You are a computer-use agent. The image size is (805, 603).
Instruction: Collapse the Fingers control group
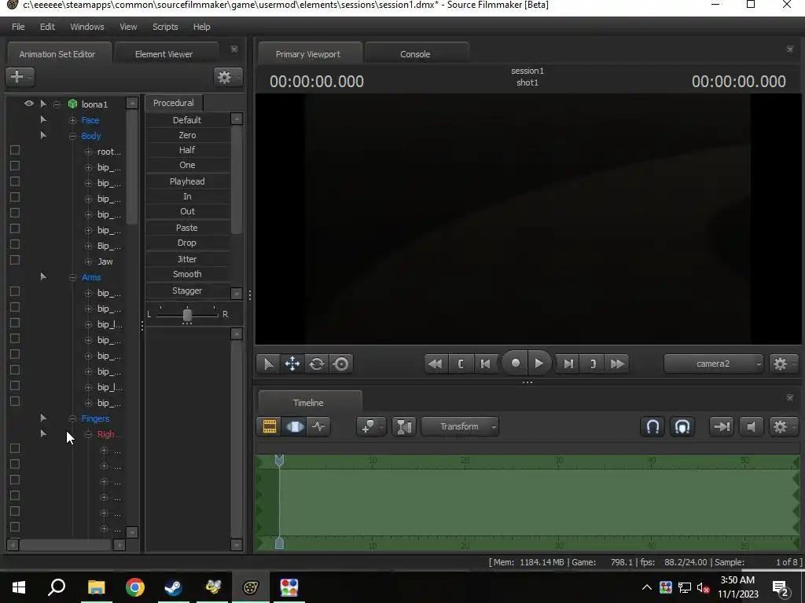click(72, 419)
